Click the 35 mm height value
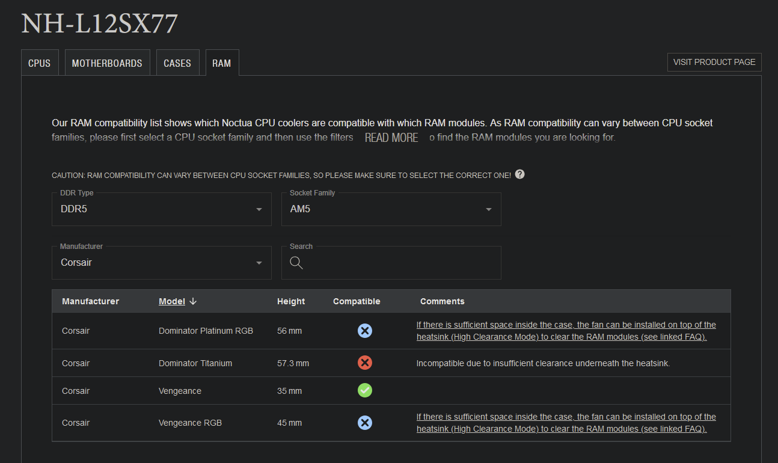The width and height of the screenshot is (778, 463). [x=290, y=391]
